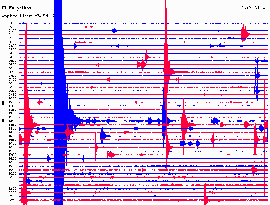Select the 03:00 time label
270x205 pixels.
click(x=12, y=46)
